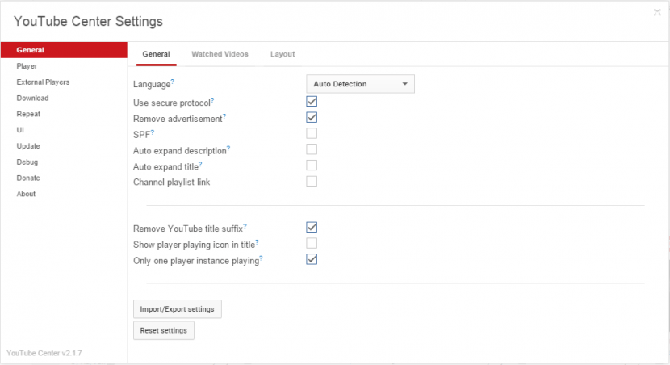
Task: Open the Layout tab
Action: click(283, 54)
